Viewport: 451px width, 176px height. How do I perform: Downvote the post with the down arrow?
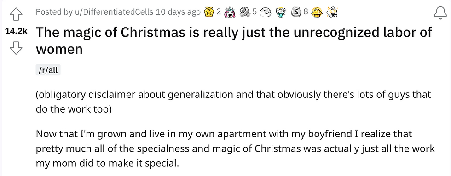[x=16, y=48]
